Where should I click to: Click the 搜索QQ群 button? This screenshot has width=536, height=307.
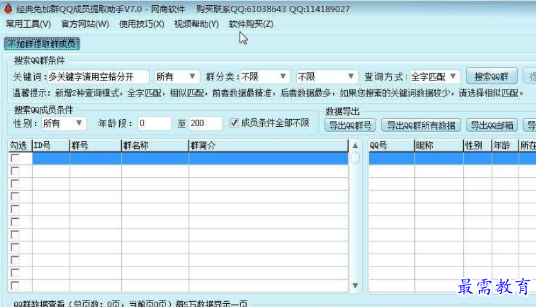coord(492,77)
